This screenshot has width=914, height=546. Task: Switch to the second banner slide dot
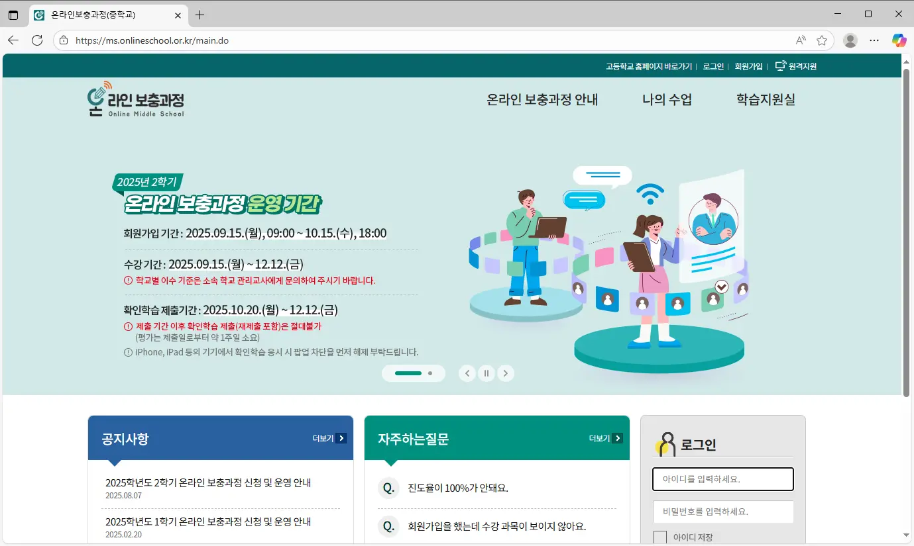(430, 373)
